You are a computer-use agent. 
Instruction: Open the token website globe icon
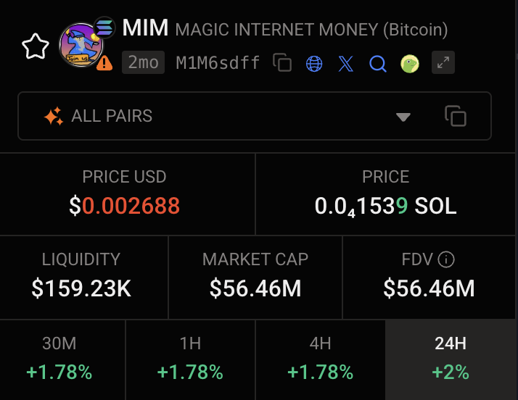click(x=314, y=63)
